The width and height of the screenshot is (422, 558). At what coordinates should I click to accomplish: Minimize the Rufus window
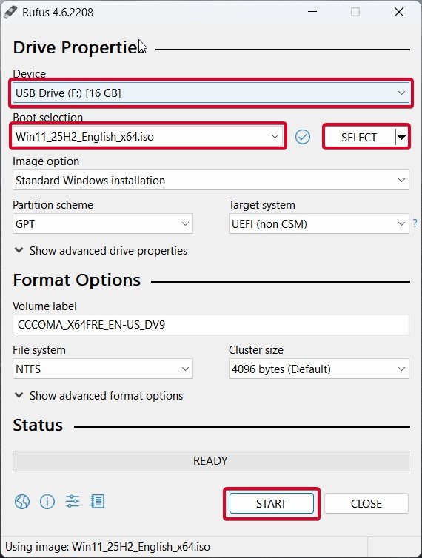[x=312, y=12]
